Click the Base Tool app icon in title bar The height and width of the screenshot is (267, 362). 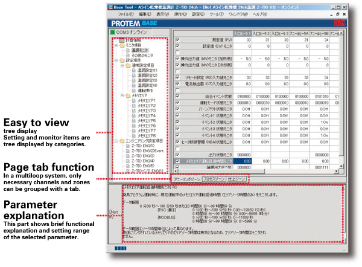[110, 7]
